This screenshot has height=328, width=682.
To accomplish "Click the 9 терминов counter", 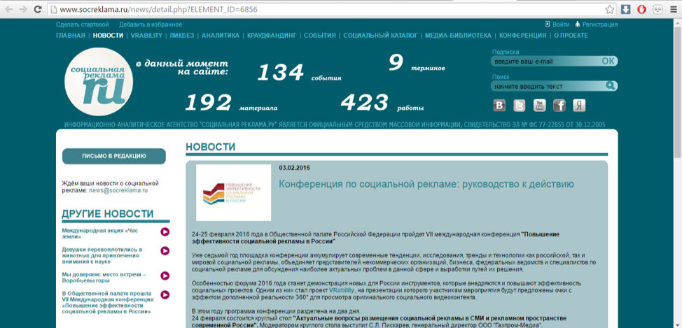I will (417, 64).
